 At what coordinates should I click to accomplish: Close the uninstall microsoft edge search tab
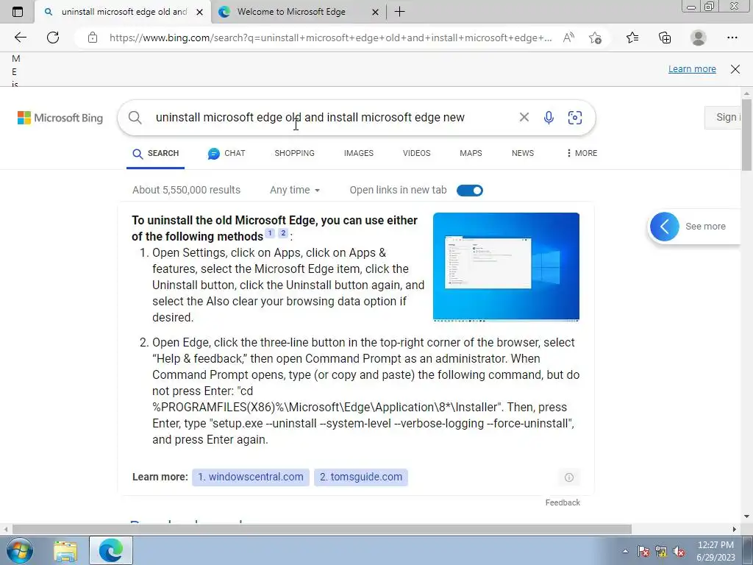point(199,12)
